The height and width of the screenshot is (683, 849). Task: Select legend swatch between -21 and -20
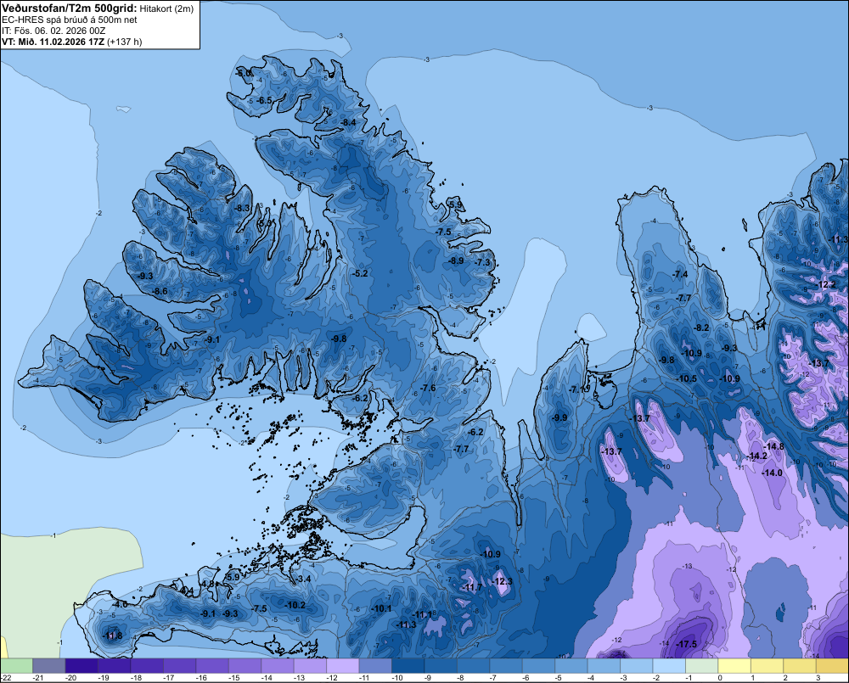pos(48,665)
